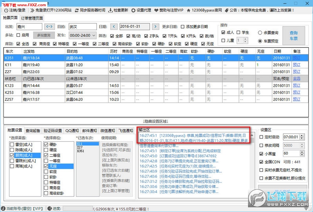Open 飞信通知 tab
This screenshot has height=212, width=313.
126,131
